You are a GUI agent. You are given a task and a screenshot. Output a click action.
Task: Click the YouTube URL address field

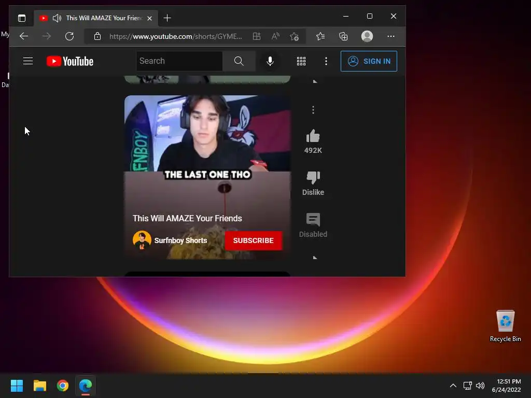[x=175, y=36]
